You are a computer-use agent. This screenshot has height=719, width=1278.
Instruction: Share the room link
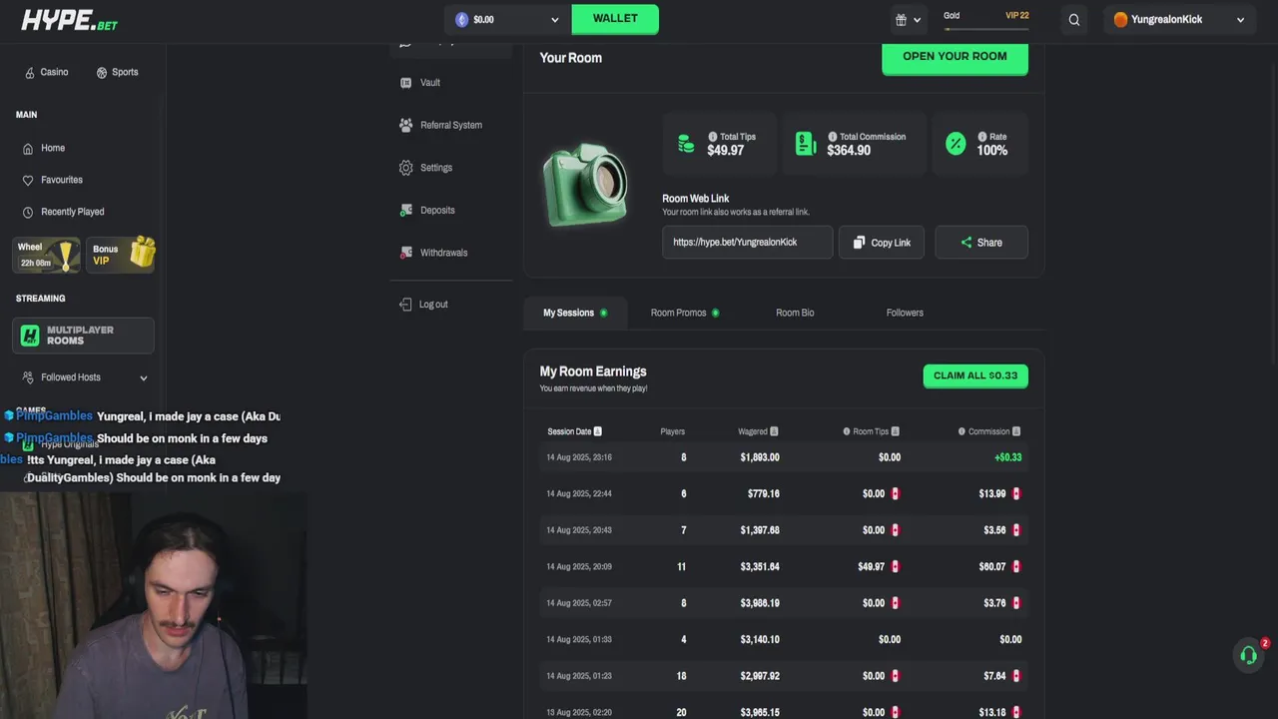pyautogui.click(x=981, y=243)
